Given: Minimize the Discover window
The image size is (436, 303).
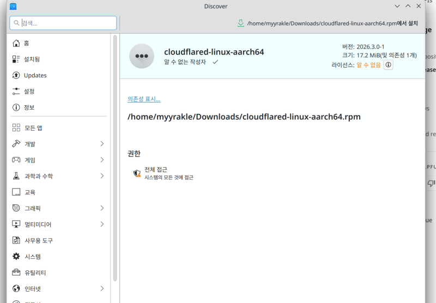Looking at the screenshot, I should [x=397, y=6].
